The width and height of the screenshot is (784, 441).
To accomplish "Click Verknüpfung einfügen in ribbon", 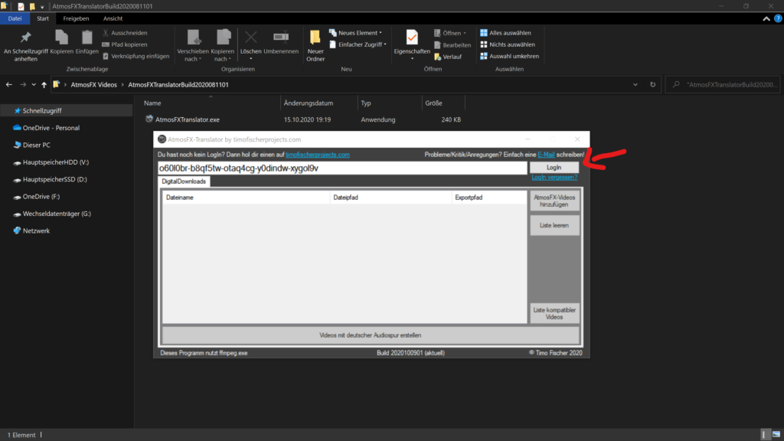I will [136, 56].
